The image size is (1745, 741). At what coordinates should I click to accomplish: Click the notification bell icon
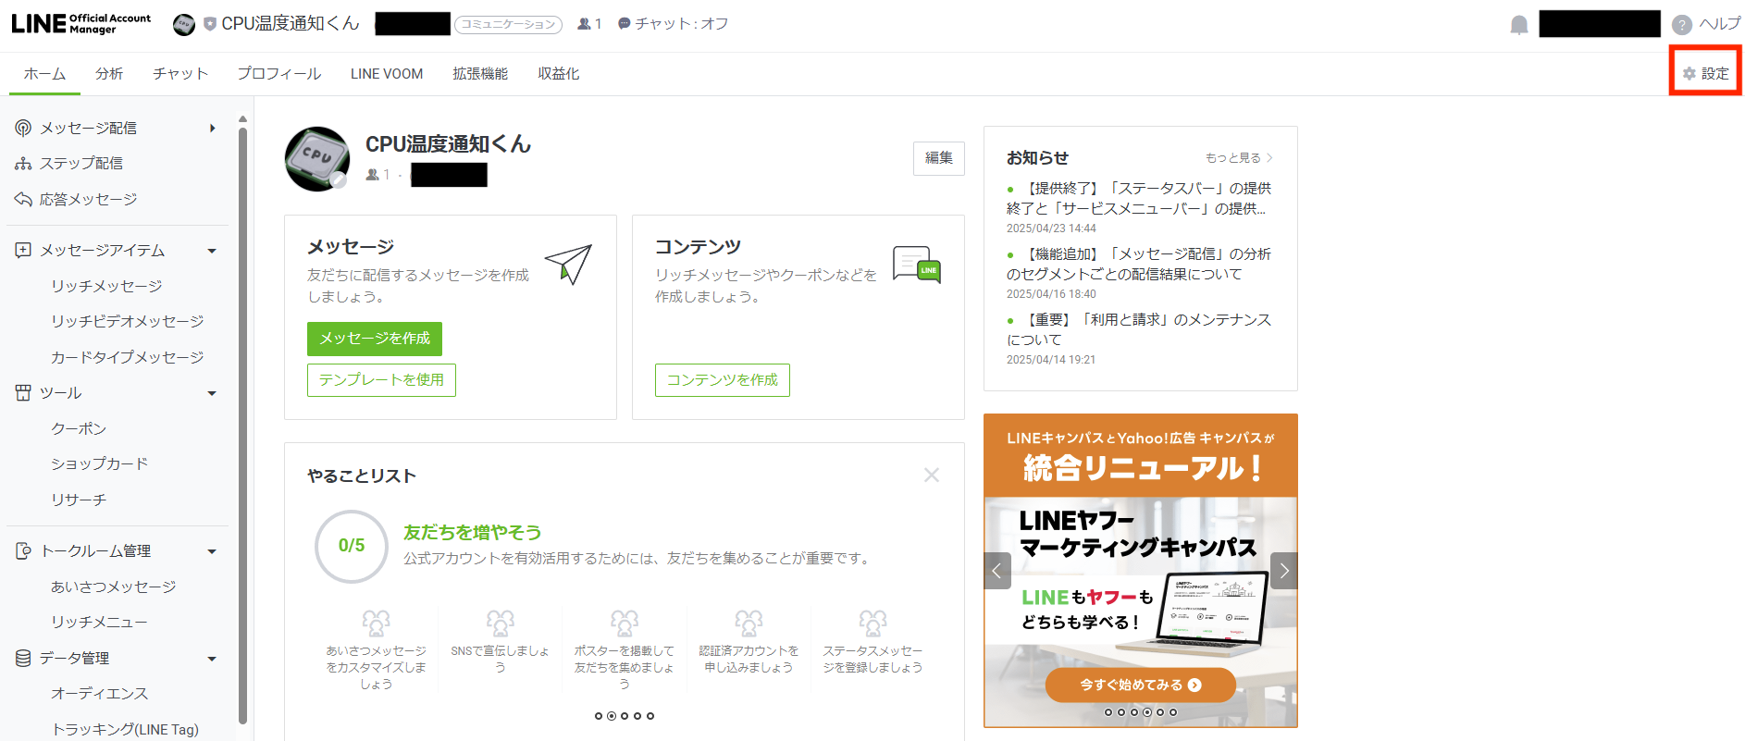pyautogui.click(x=1519, y=25)
